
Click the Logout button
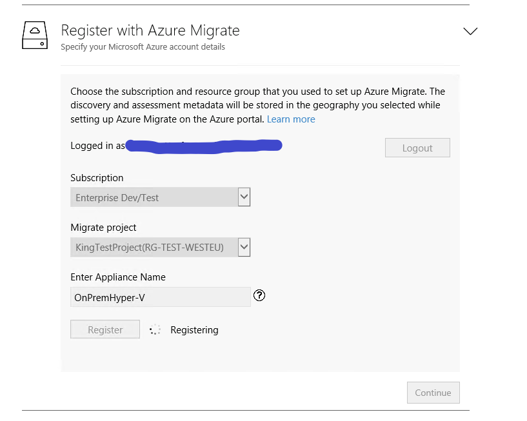point(417,148)
